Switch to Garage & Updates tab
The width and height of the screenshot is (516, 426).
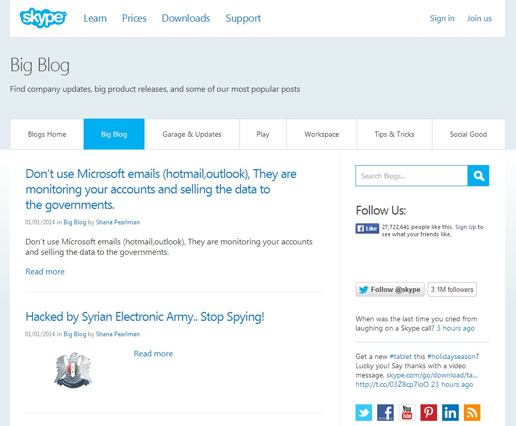[x=192, y=134]
